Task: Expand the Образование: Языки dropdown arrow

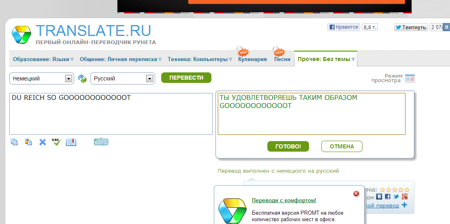Action: click(72, 59)
